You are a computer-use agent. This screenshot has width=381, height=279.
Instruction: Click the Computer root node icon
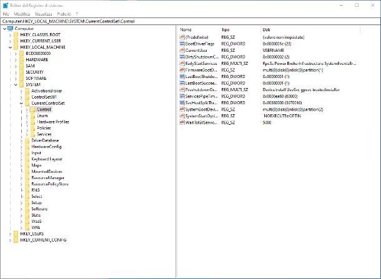11,28
